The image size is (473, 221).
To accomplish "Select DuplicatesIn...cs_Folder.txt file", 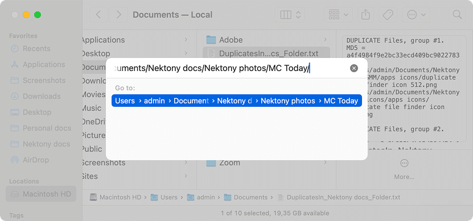I will coord(266,53).
